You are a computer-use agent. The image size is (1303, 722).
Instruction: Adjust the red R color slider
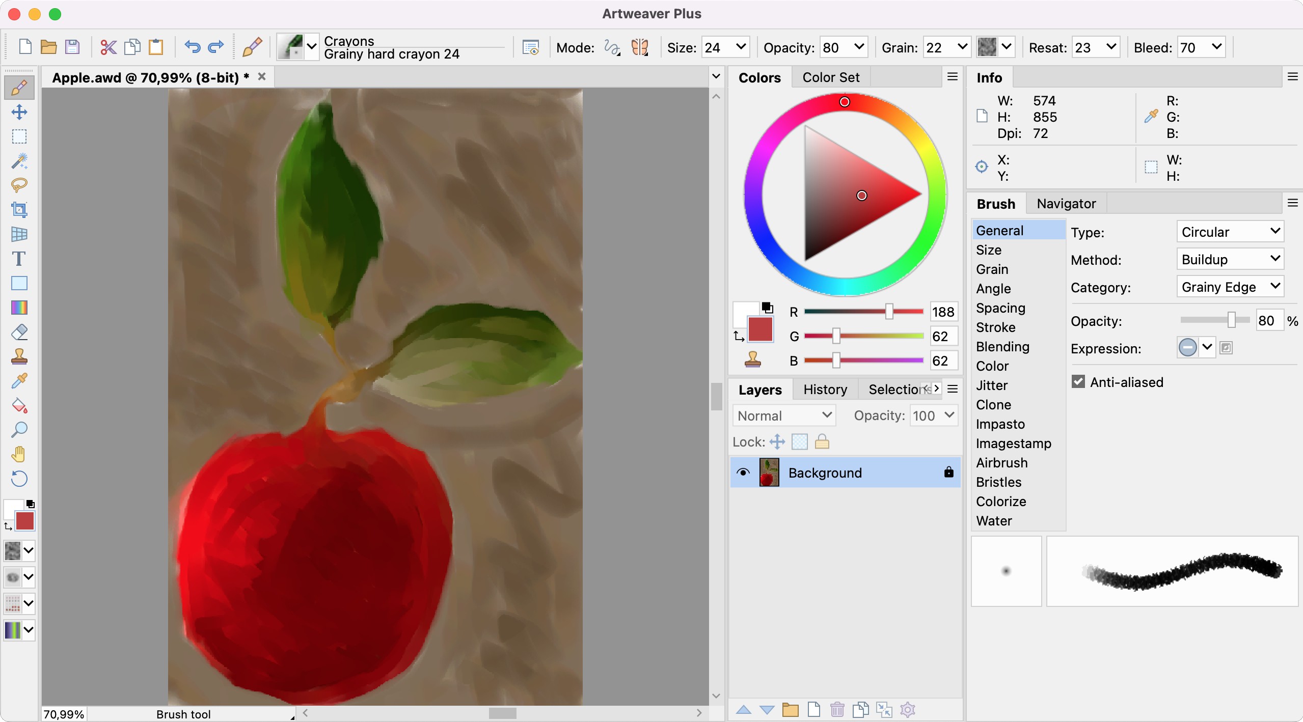(889, 312)
